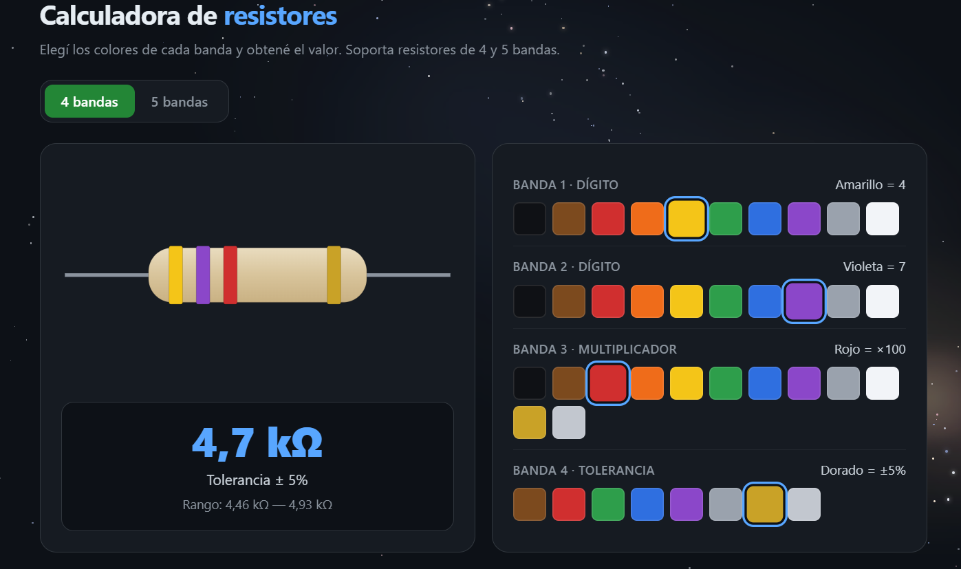Select black swatch in Banda 1 Dígito

(x=530, y=219)
